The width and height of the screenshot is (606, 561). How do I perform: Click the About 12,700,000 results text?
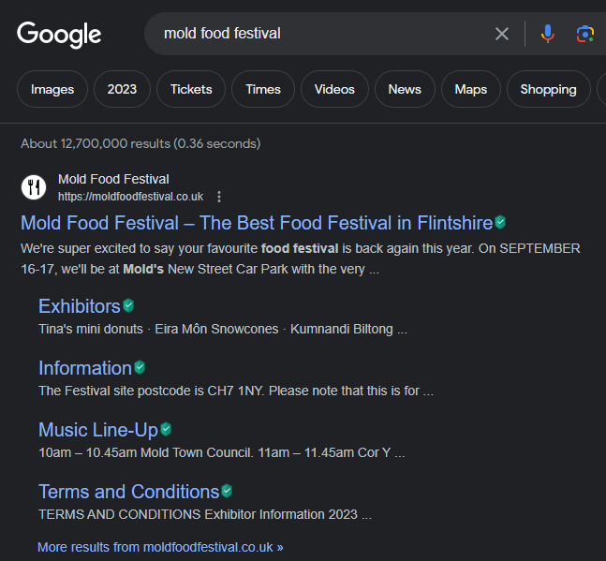[140, 143]
